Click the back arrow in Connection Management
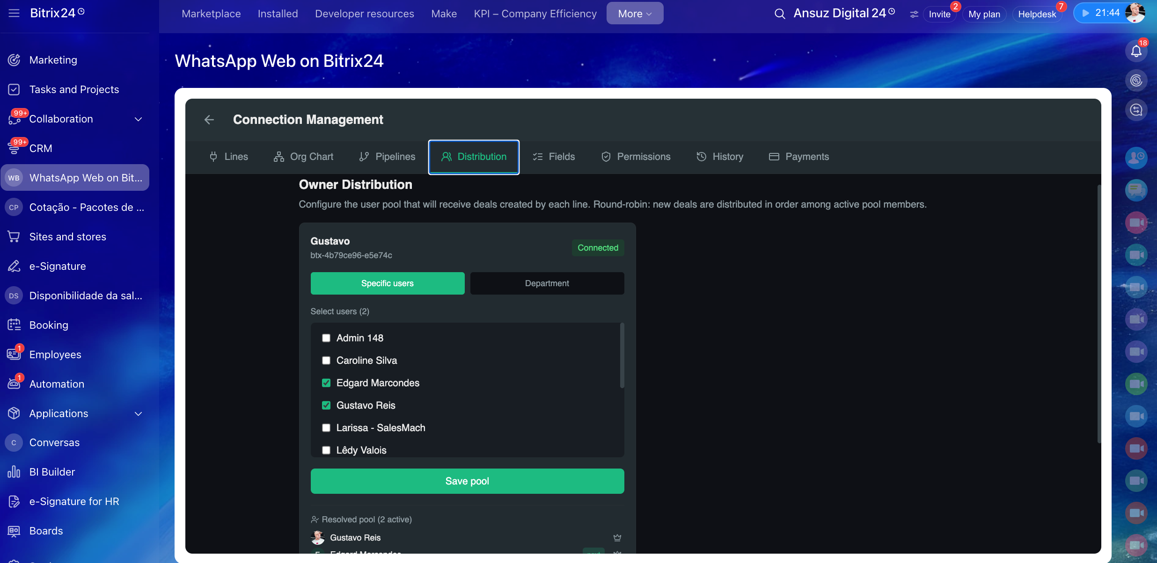 tap(209, 120)
